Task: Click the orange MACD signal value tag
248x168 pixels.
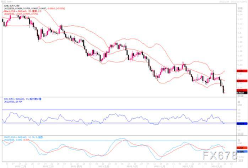Action: [242, 148]
